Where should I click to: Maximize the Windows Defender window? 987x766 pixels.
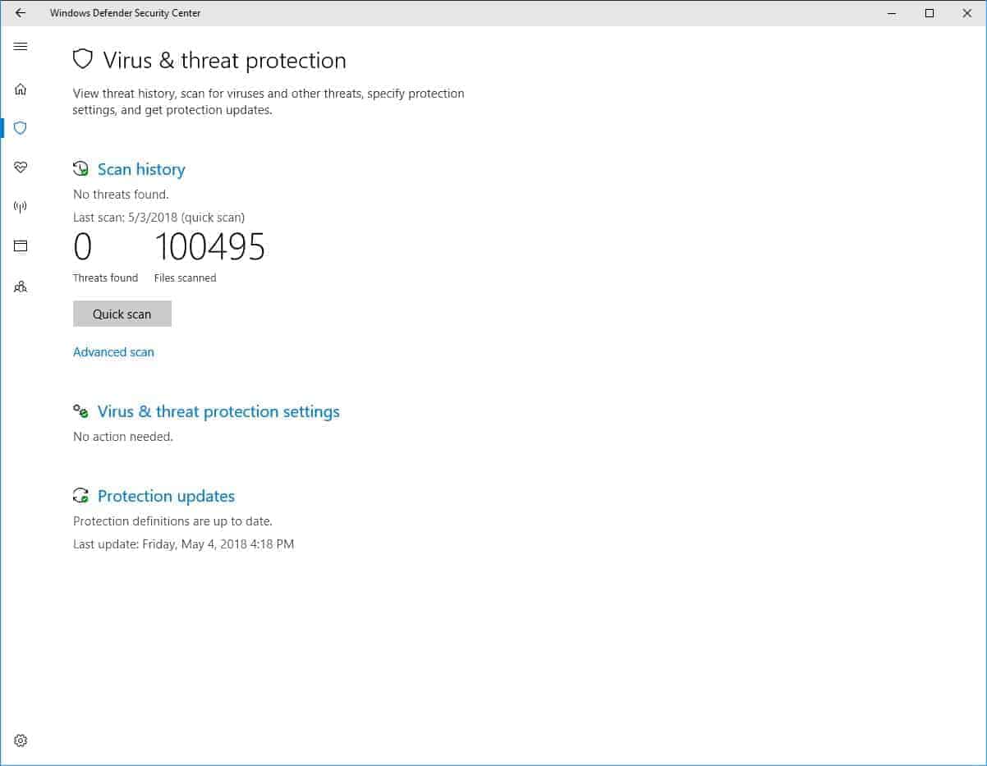930,13
